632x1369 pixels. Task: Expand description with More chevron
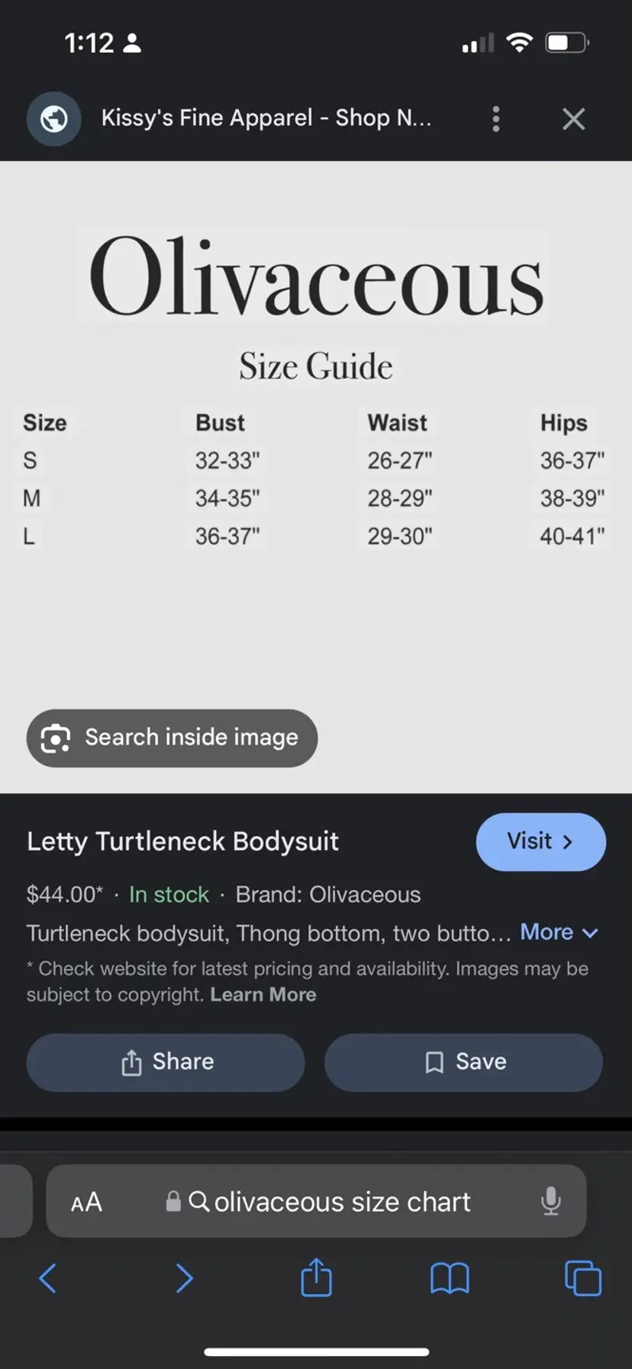[x=559, y=932]
